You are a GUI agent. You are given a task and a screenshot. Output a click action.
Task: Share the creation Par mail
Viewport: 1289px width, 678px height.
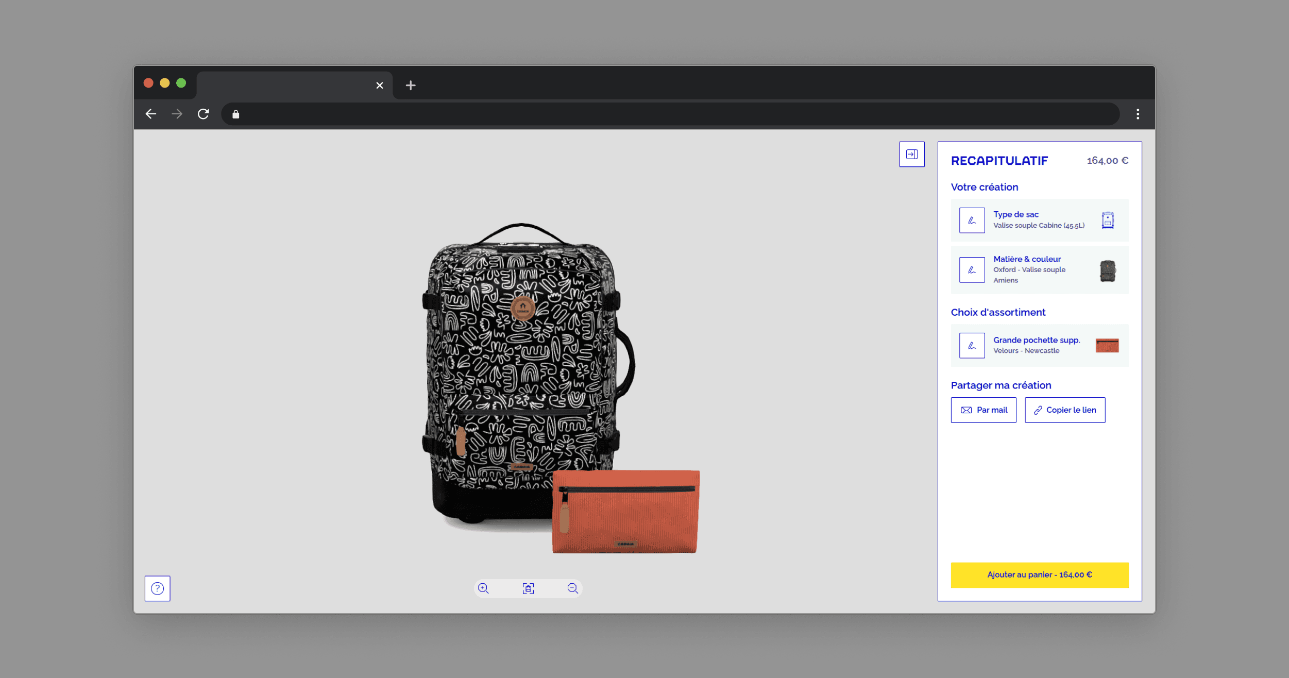(983, 410)
